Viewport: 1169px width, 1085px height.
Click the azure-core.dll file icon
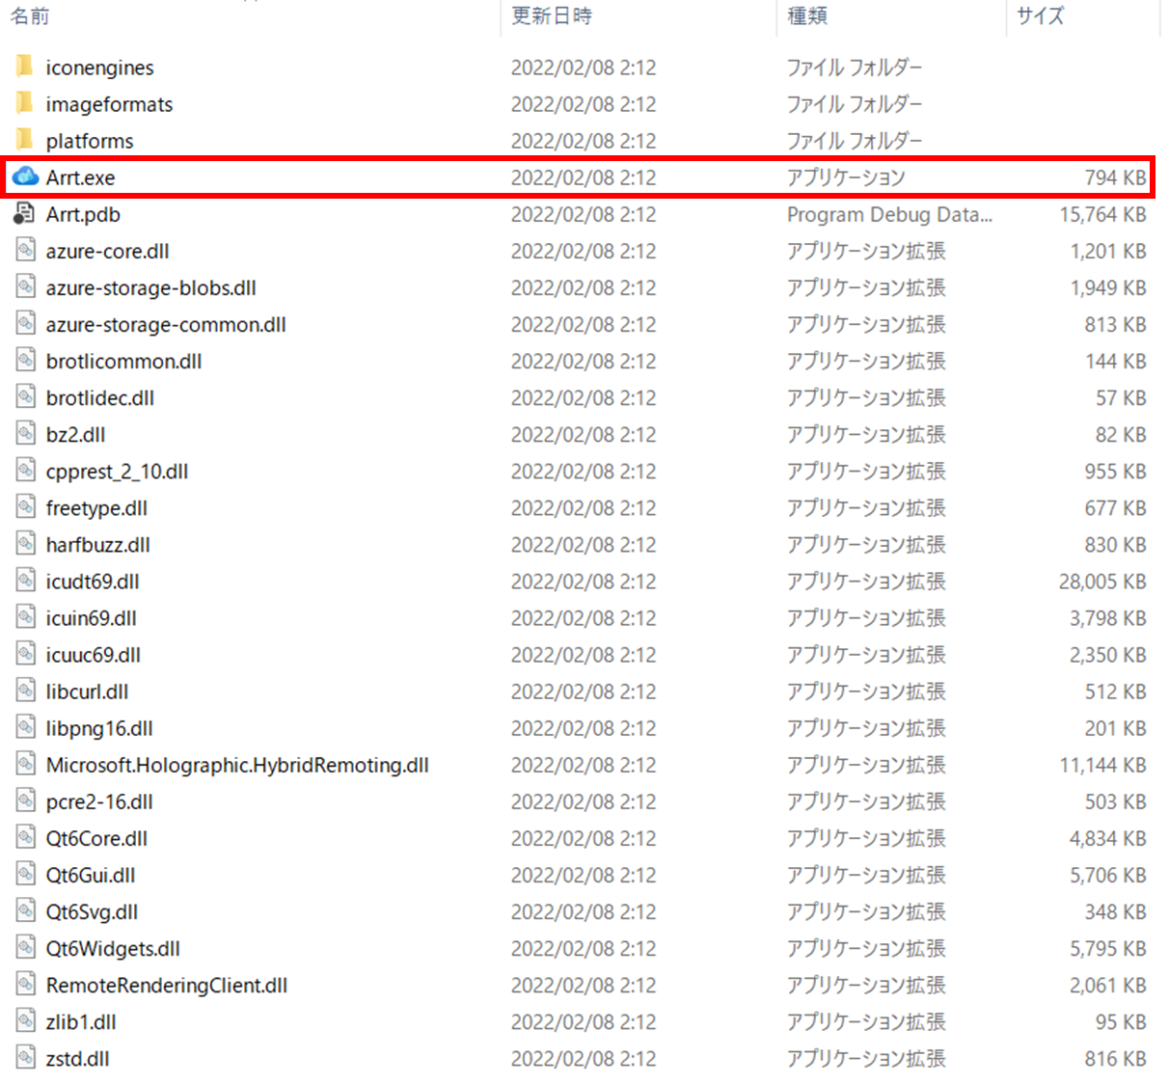(25, 250)
